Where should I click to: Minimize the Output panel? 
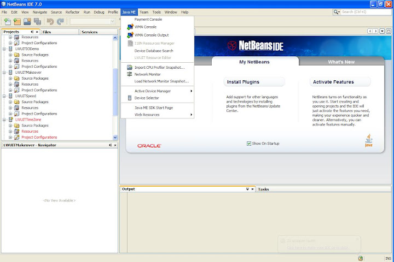click(247, 189)
